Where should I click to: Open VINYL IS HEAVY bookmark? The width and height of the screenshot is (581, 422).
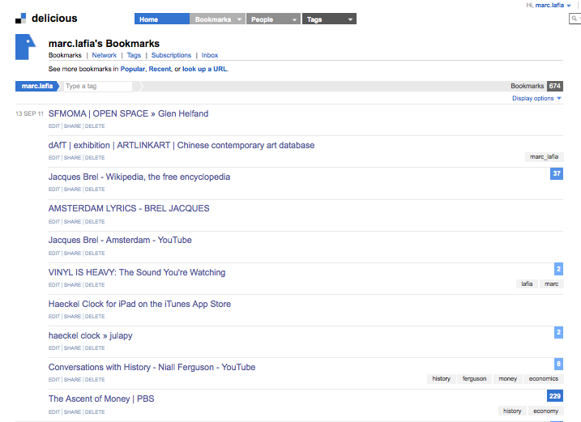click(x=137, y=272)
